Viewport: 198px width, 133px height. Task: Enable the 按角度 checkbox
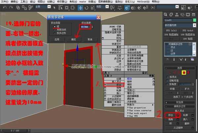click(167, 84)
